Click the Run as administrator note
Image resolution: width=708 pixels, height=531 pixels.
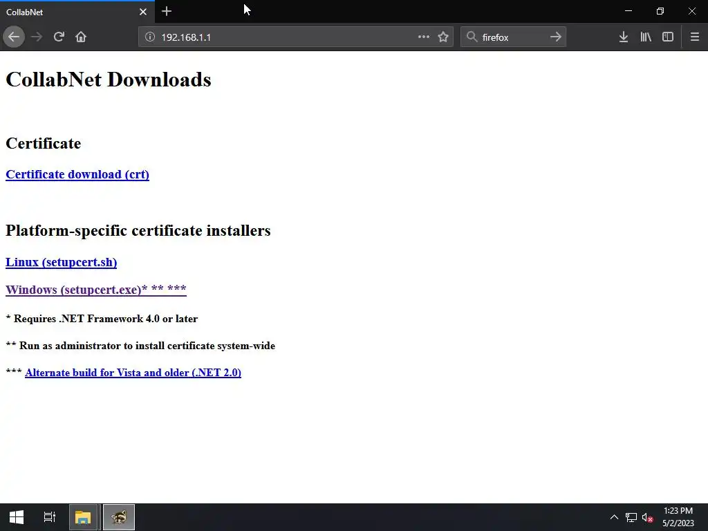140,346
